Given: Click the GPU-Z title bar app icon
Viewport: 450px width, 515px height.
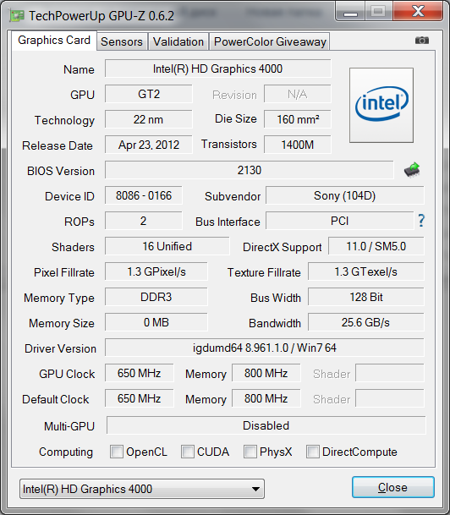Looking at the screenshot, I should pos(17,16).
